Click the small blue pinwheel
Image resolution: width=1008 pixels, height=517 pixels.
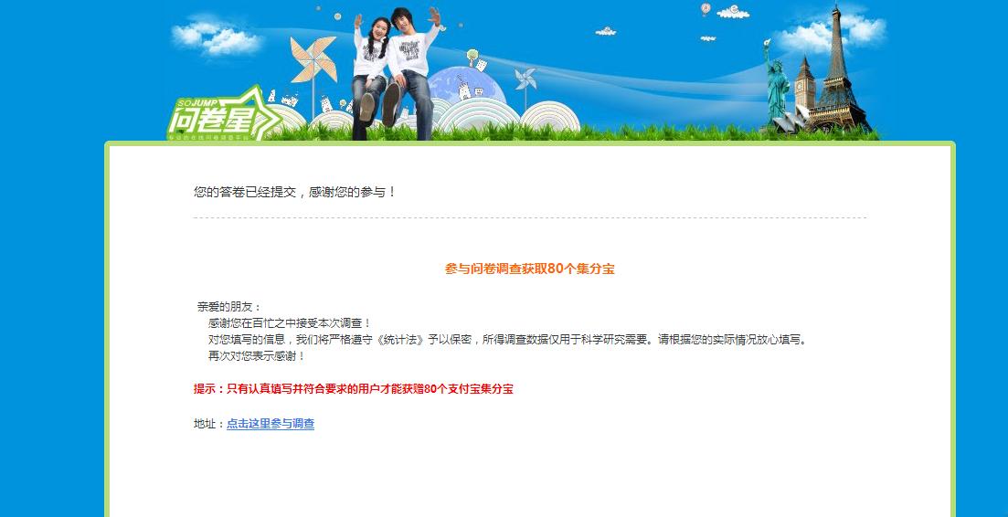click(x=525, y=79)
